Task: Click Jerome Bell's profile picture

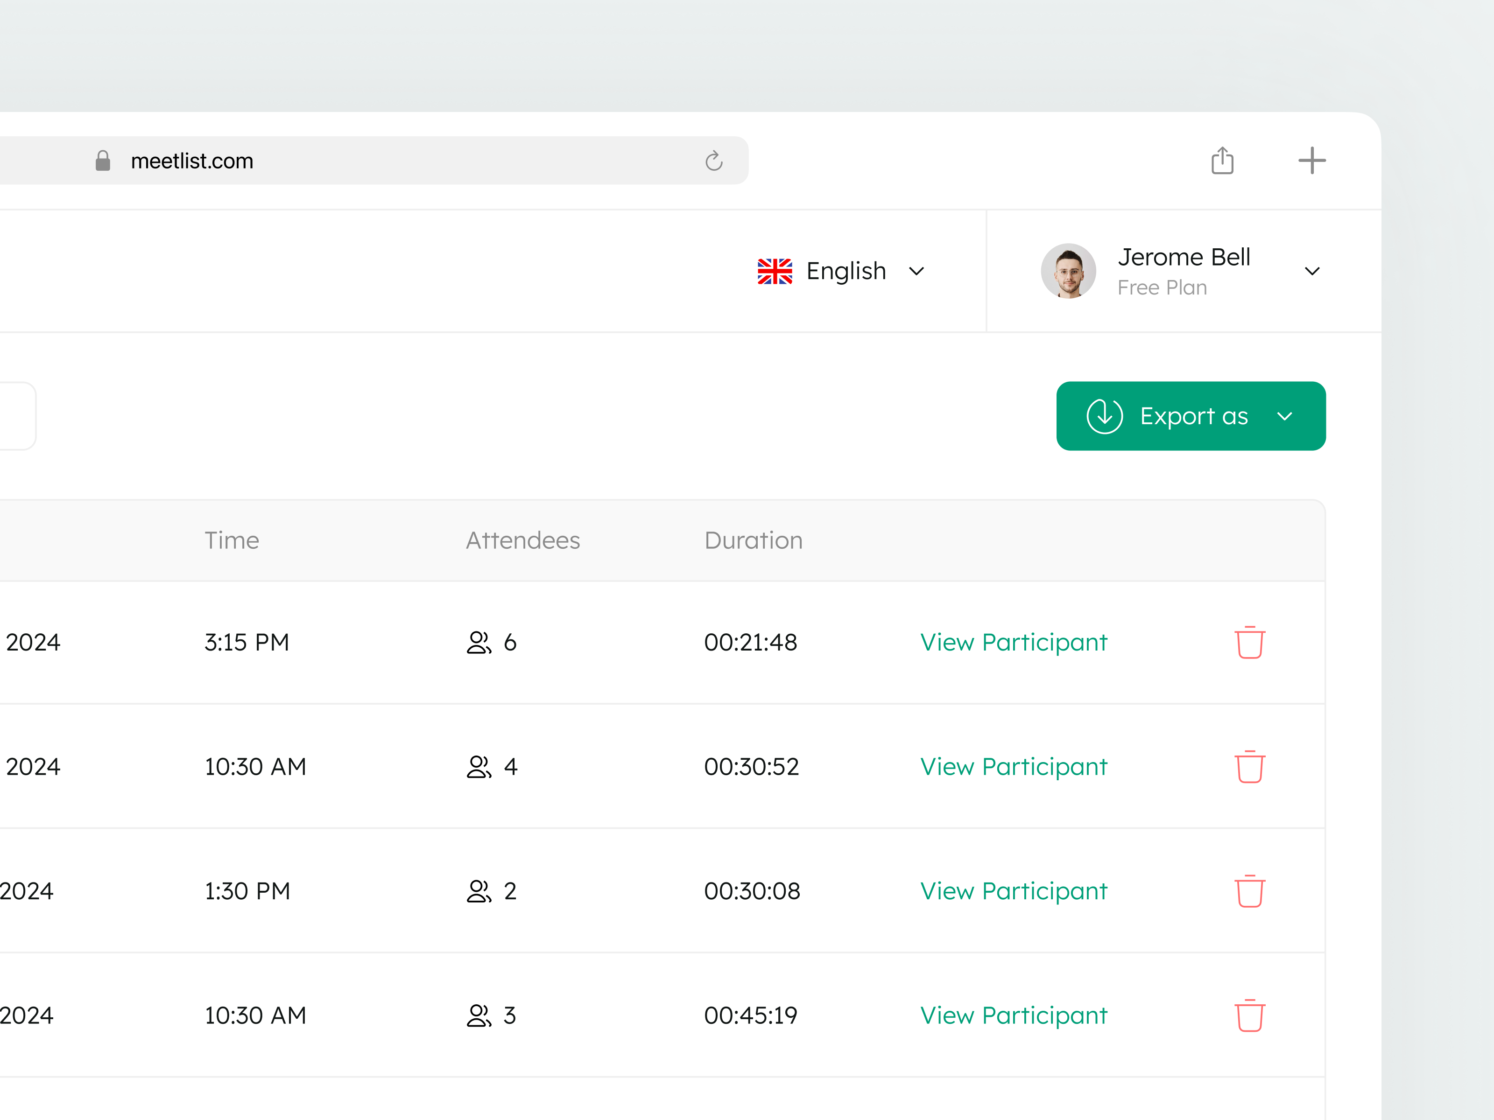Action: (x=1069, y=271)
